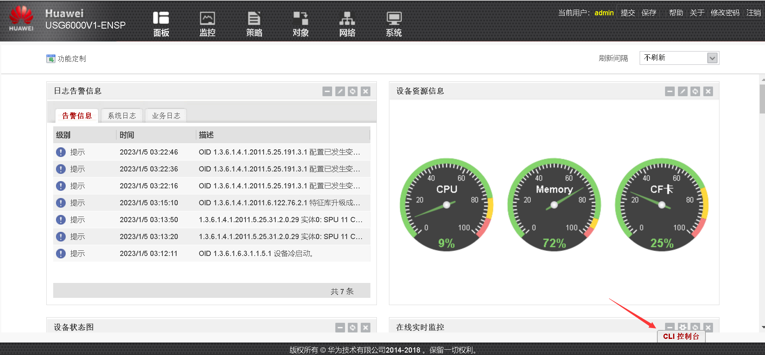Close the 日志告警信息 panel
The height and width of the screenshot is (355, 765).
tap(366, 91)
